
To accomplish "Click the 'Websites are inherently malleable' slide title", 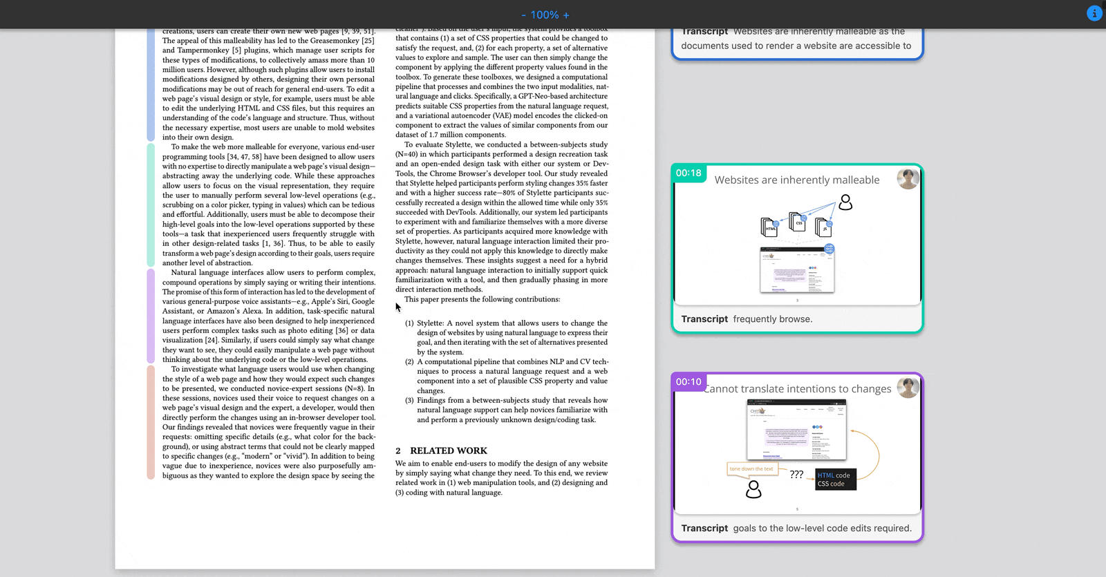I will pyautogui.click(x=797, y=180).
